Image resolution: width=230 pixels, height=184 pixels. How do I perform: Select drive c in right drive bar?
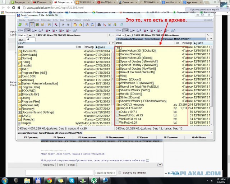pyautogui.click(x=119, y=31)
